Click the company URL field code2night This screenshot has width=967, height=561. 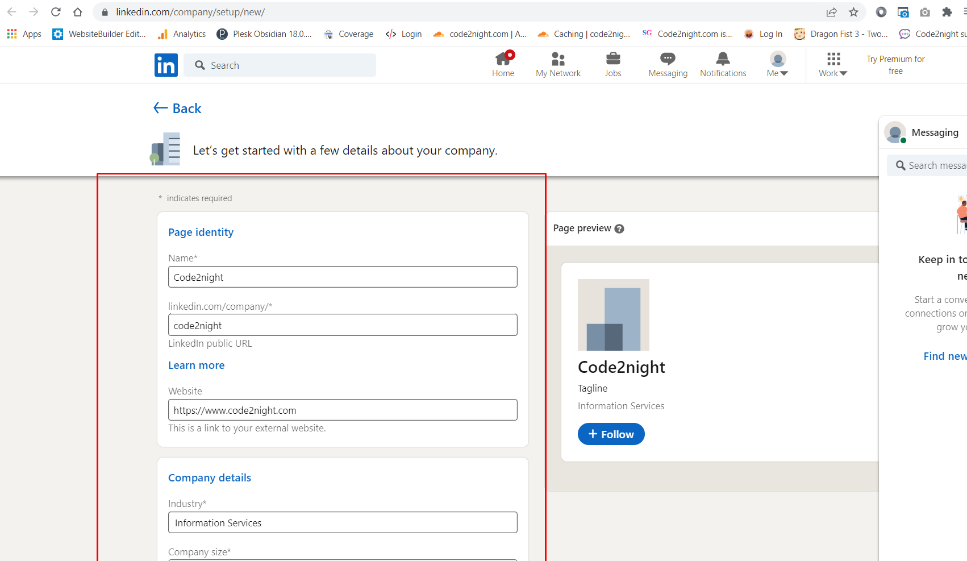pos(343,325)
